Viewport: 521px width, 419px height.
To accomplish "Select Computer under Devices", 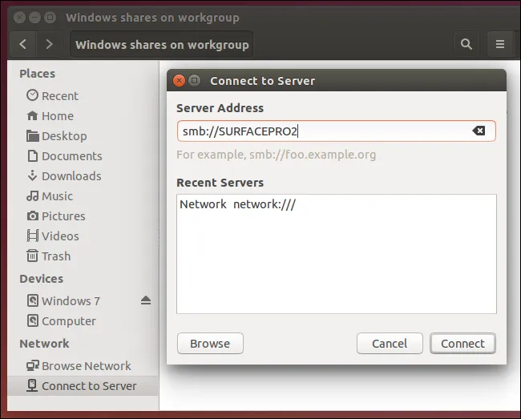I will (x=68, y=320).
